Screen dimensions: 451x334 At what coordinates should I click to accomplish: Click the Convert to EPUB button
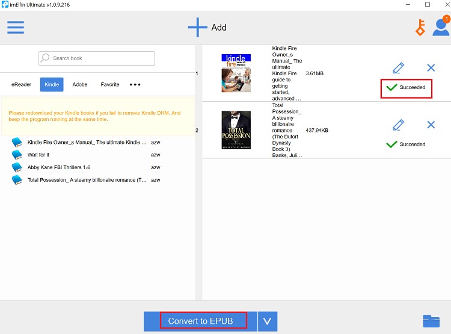point(200,321)
